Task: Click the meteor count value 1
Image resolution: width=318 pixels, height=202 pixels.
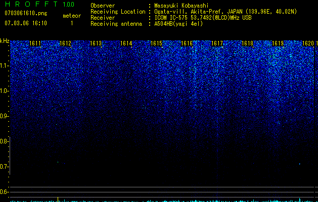Action: point(72,23)
